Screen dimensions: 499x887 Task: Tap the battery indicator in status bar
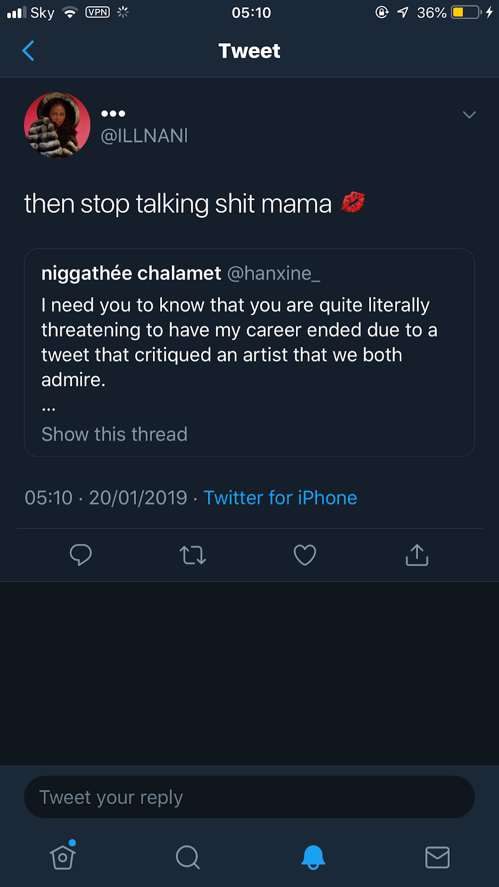pos(466,12)
